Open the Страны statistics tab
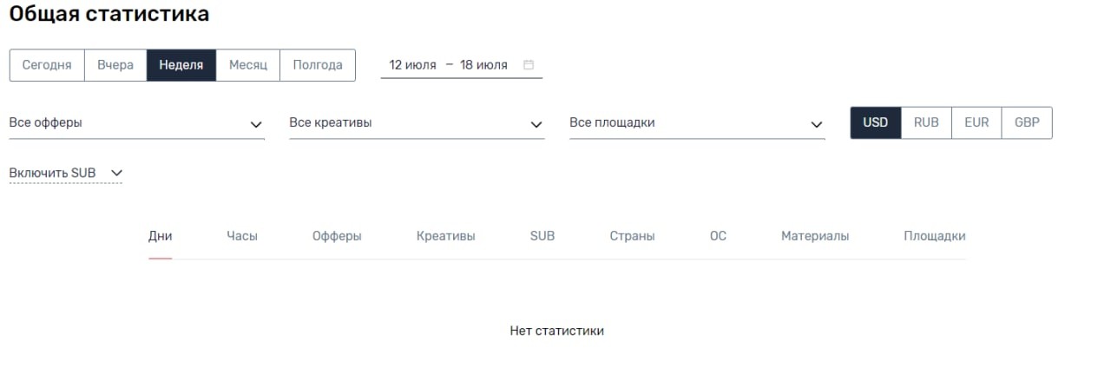Screen dimensions: 1111x374 (x=632, y=236)
